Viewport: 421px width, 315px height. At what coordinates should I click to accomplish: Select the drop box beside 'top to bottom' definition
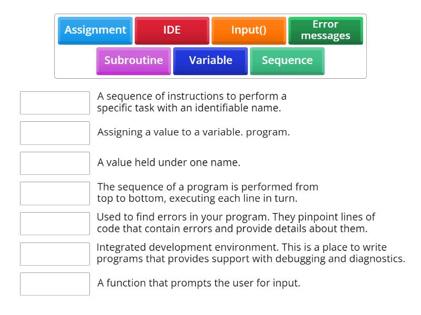(55, 193)
